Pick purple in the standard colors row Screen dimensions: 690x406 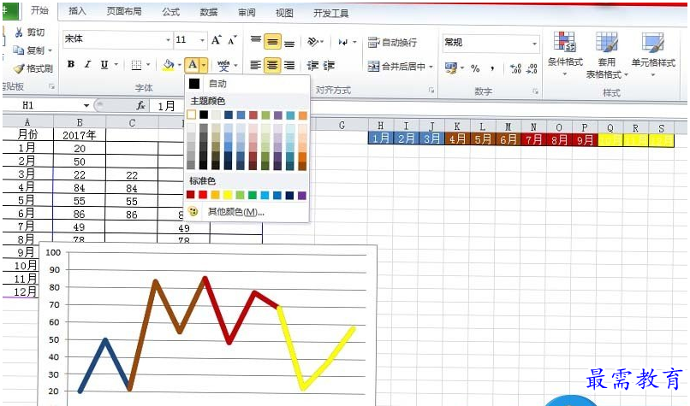(302, 195)
